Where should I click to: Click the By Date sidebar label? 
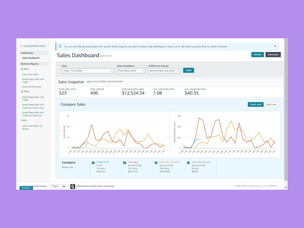(25, 69)
